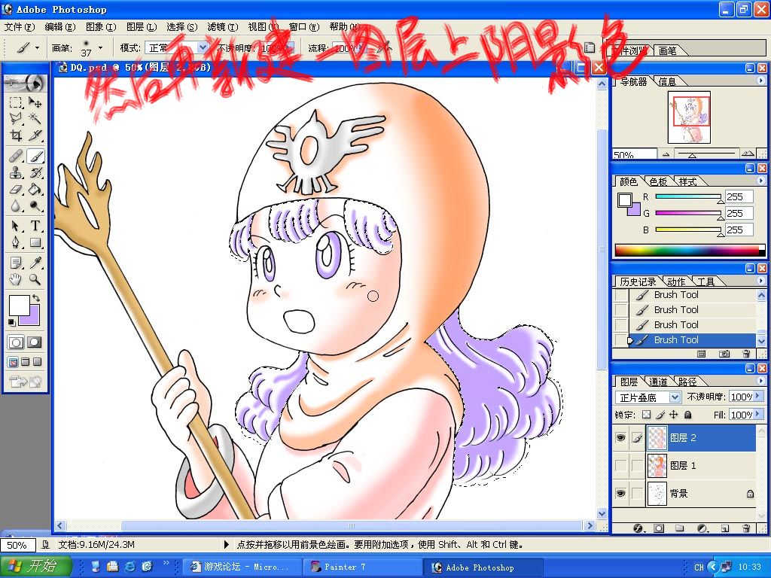
Task: Select the Slice tool
Action: (35, 135)
